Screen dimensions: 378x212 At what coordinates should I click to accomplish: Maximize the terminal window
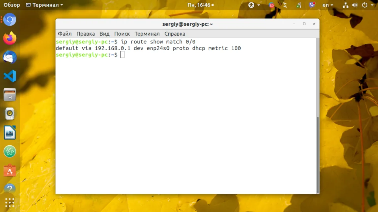click(x=304, y=24)
